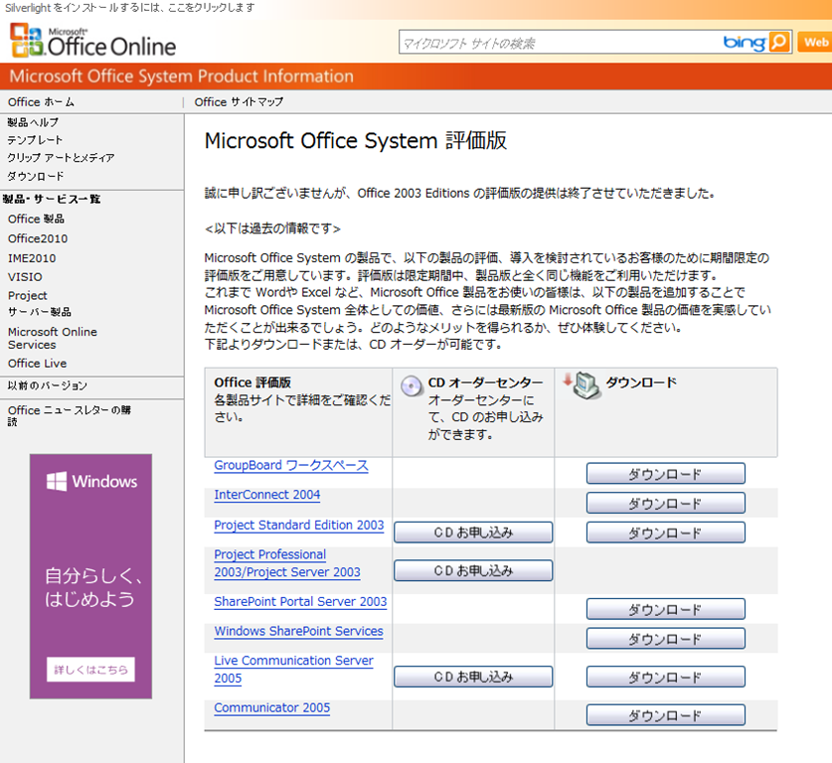Click the purple Windows ad banner
The height and width of the screenshot is (763, 832).
(x=90, y=576)
